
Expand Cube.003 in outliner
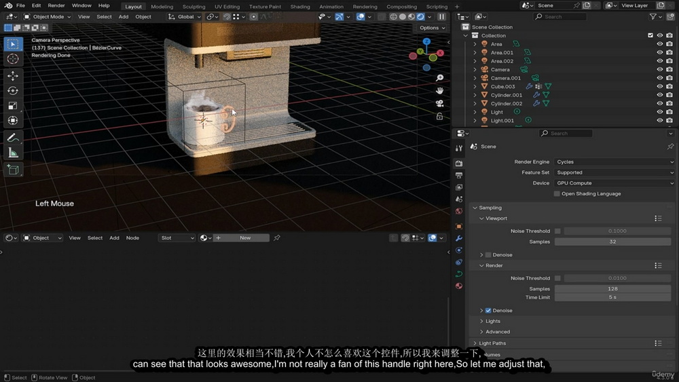coord(475,87)
